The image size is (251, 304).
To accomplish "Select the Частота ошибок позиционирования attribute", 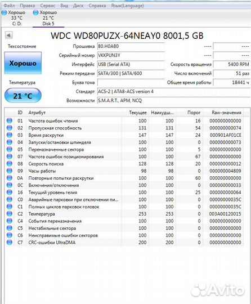I will click(66, 157).
